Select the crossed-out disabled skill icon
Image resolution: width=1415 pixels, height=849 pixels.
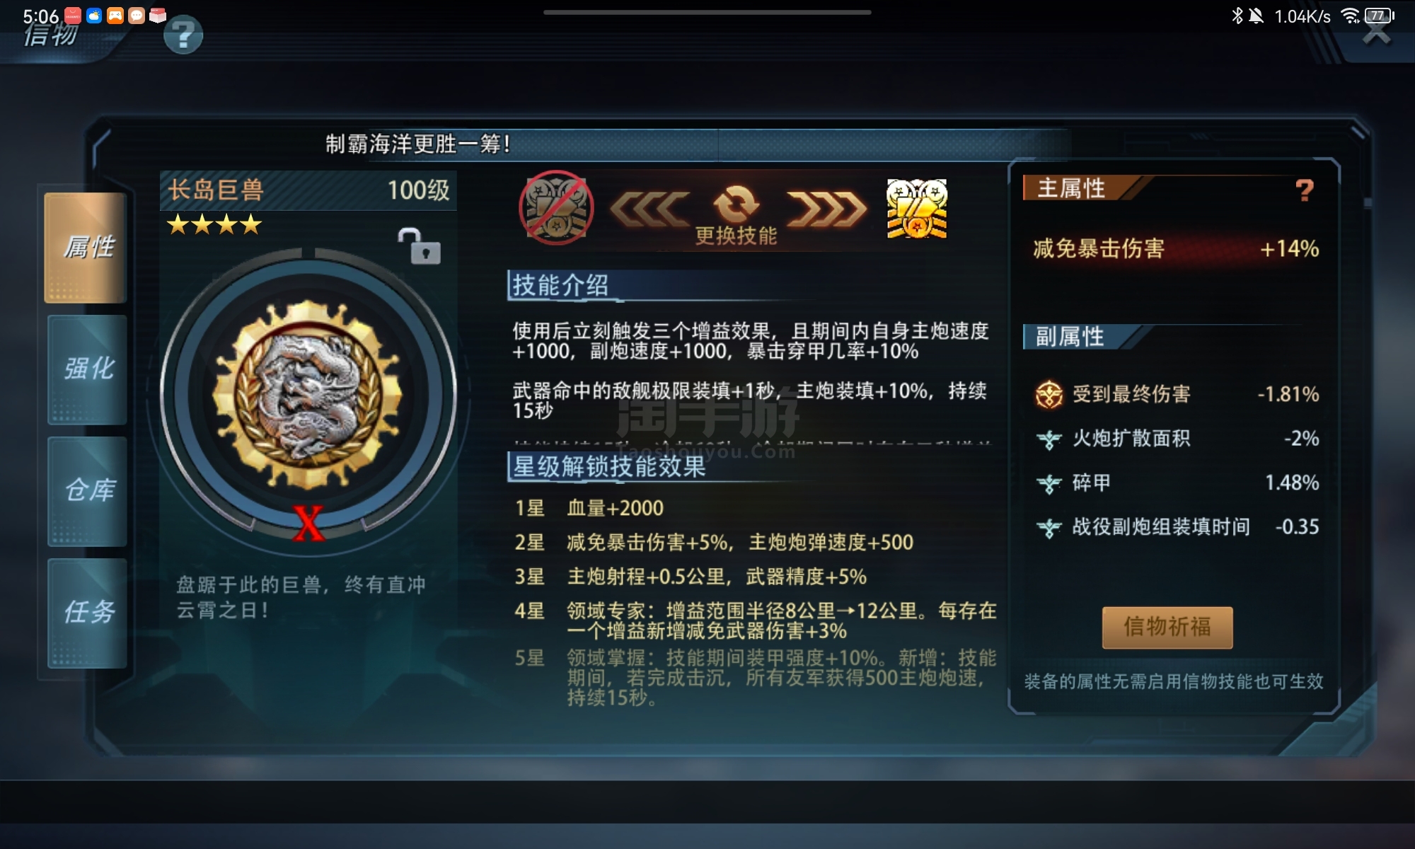tap(556, 208)
